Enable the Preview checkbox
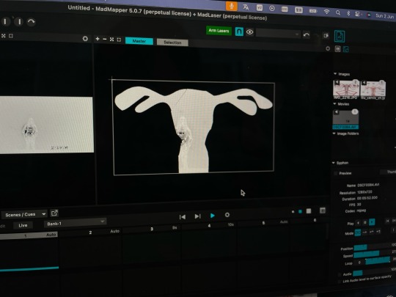Viewport: 396px width, 297px height. tap(336, 173)
